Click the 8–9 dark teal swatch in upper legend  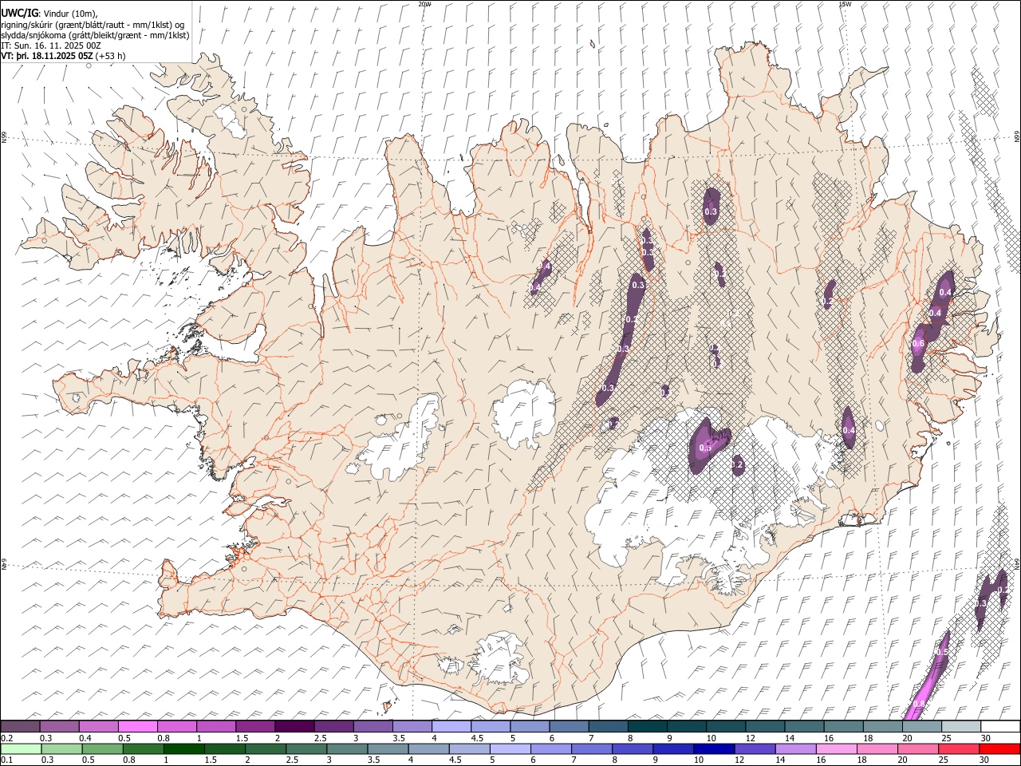648,726
